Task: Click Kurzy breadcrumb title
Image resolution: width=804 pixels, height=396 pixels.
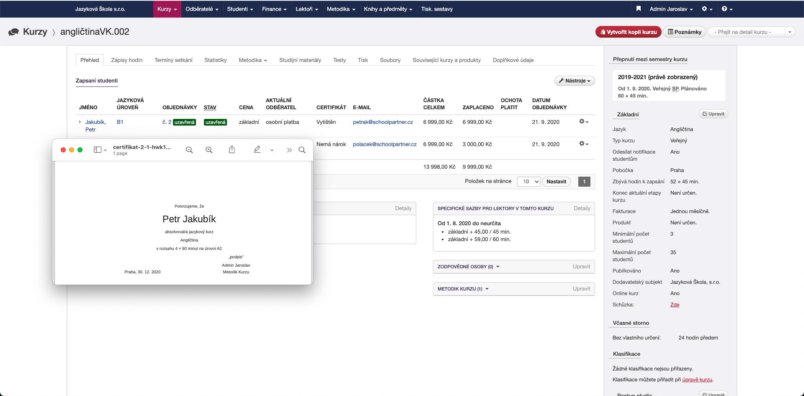Action: coord(35,32)
